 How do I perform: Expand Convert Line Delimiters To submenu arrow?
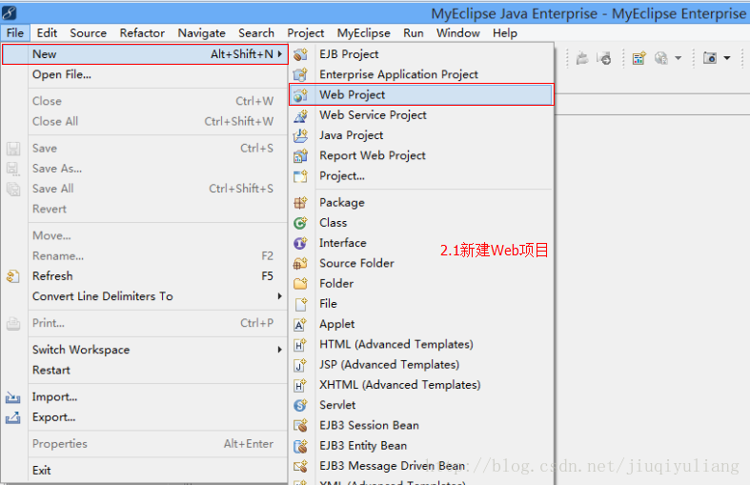click(280, 296)
